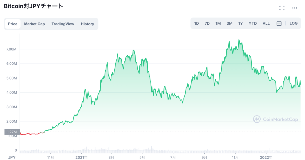Click the 2022年 timeline label
Screen dimensions: 305x160
[266, 157]
